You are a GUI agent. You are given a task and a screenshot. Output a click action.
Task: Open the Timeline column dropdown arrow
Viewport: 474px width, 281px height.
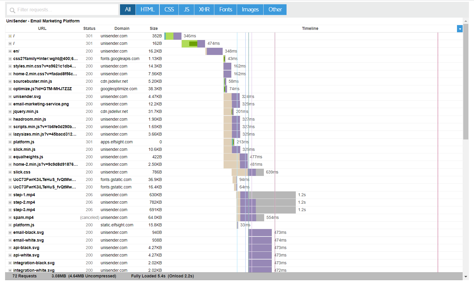pyautogui.click(x=460, y=29)
